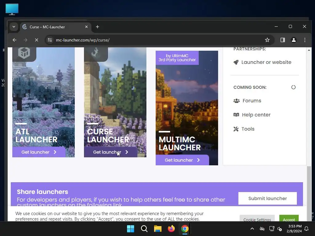Viewport: 315px width, 236px height.
Task: Click the Submit launcher button
Action: coord(268,199)
